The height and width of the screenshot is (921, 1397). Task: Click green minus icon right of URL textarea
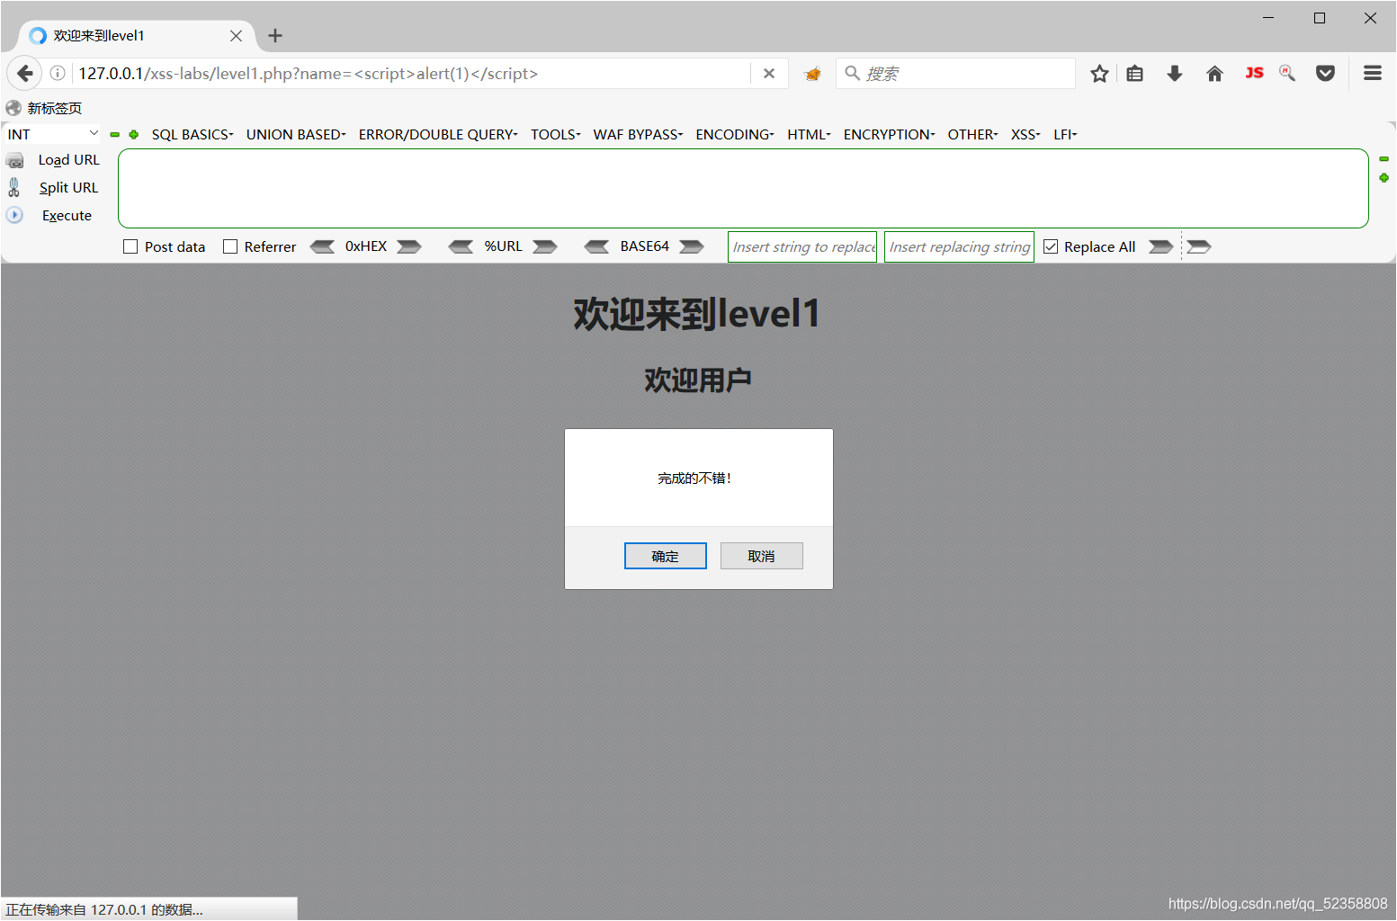(x=1384, y=159)
